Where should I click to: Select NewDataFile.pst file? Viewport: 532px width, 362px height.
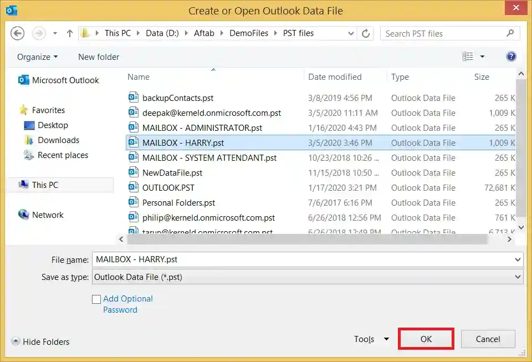pos(172,173)
